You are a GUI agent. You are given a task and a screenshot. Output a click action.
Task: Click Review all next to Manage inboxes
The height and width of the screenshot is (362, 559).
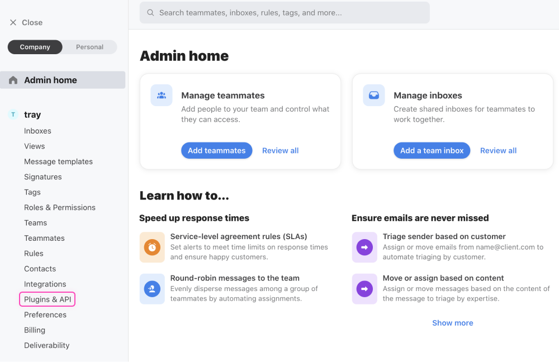point(498,150)
